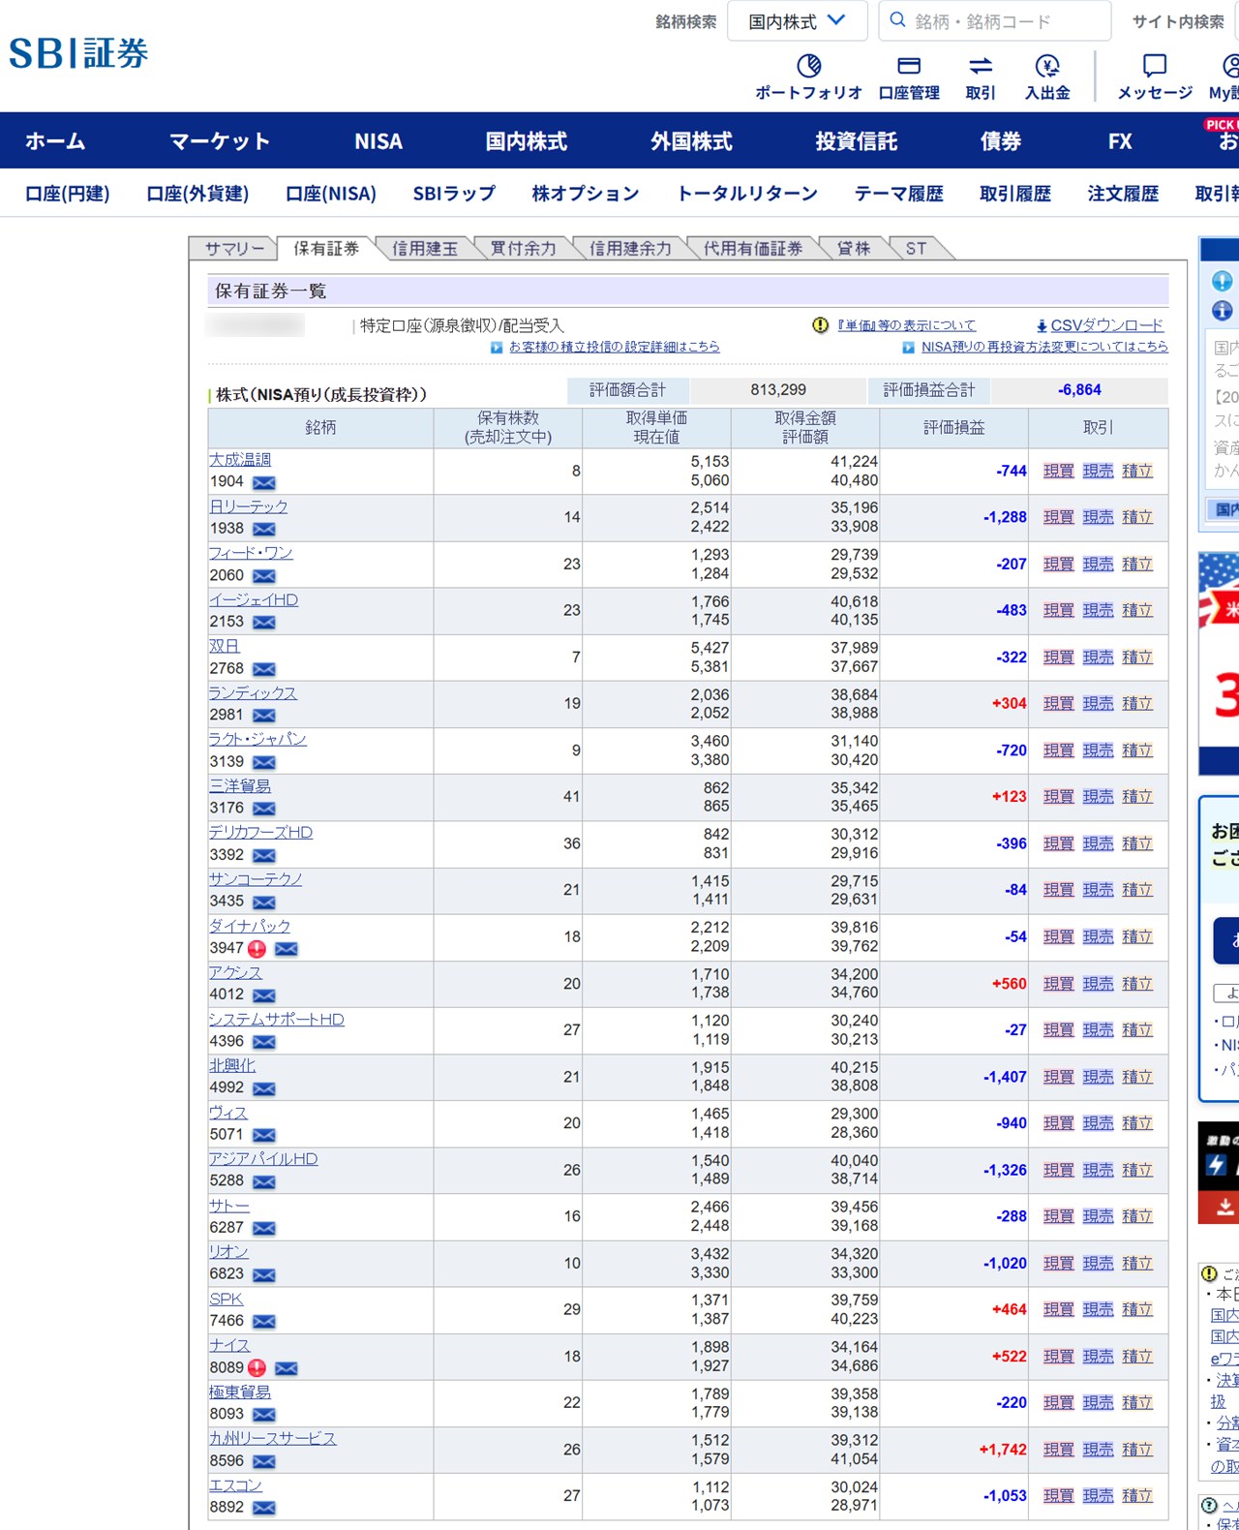Open the 外国株式 main menu
Screen dimensions: 1239x1530
tap(691, 141)
